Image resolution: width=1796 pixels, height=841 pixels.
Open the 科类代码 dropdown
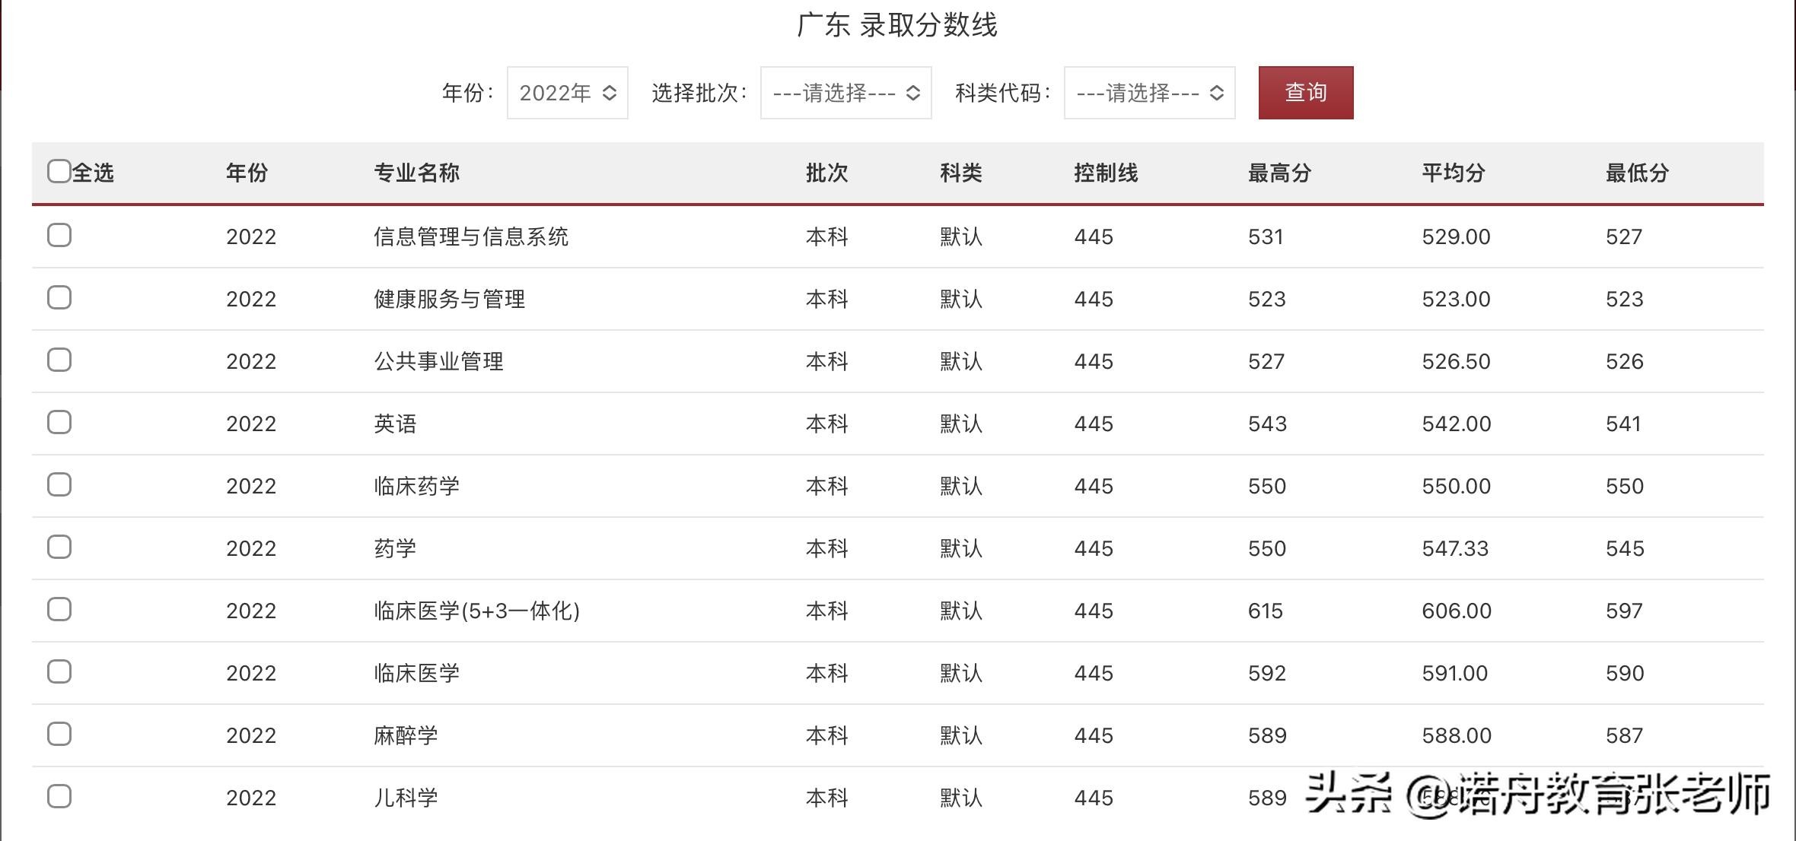[x=1149, y=93]
